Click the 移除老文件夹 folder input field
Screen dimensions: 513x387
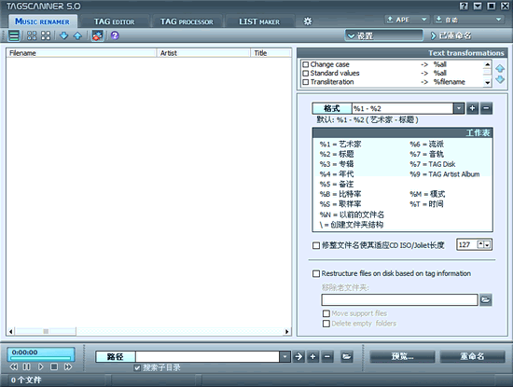[400, 299]
